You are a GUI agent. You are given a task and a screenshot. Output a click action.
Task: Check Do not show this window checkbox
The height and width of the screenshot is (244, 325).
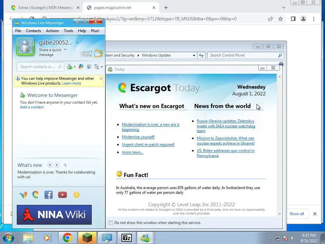[111, 223]
